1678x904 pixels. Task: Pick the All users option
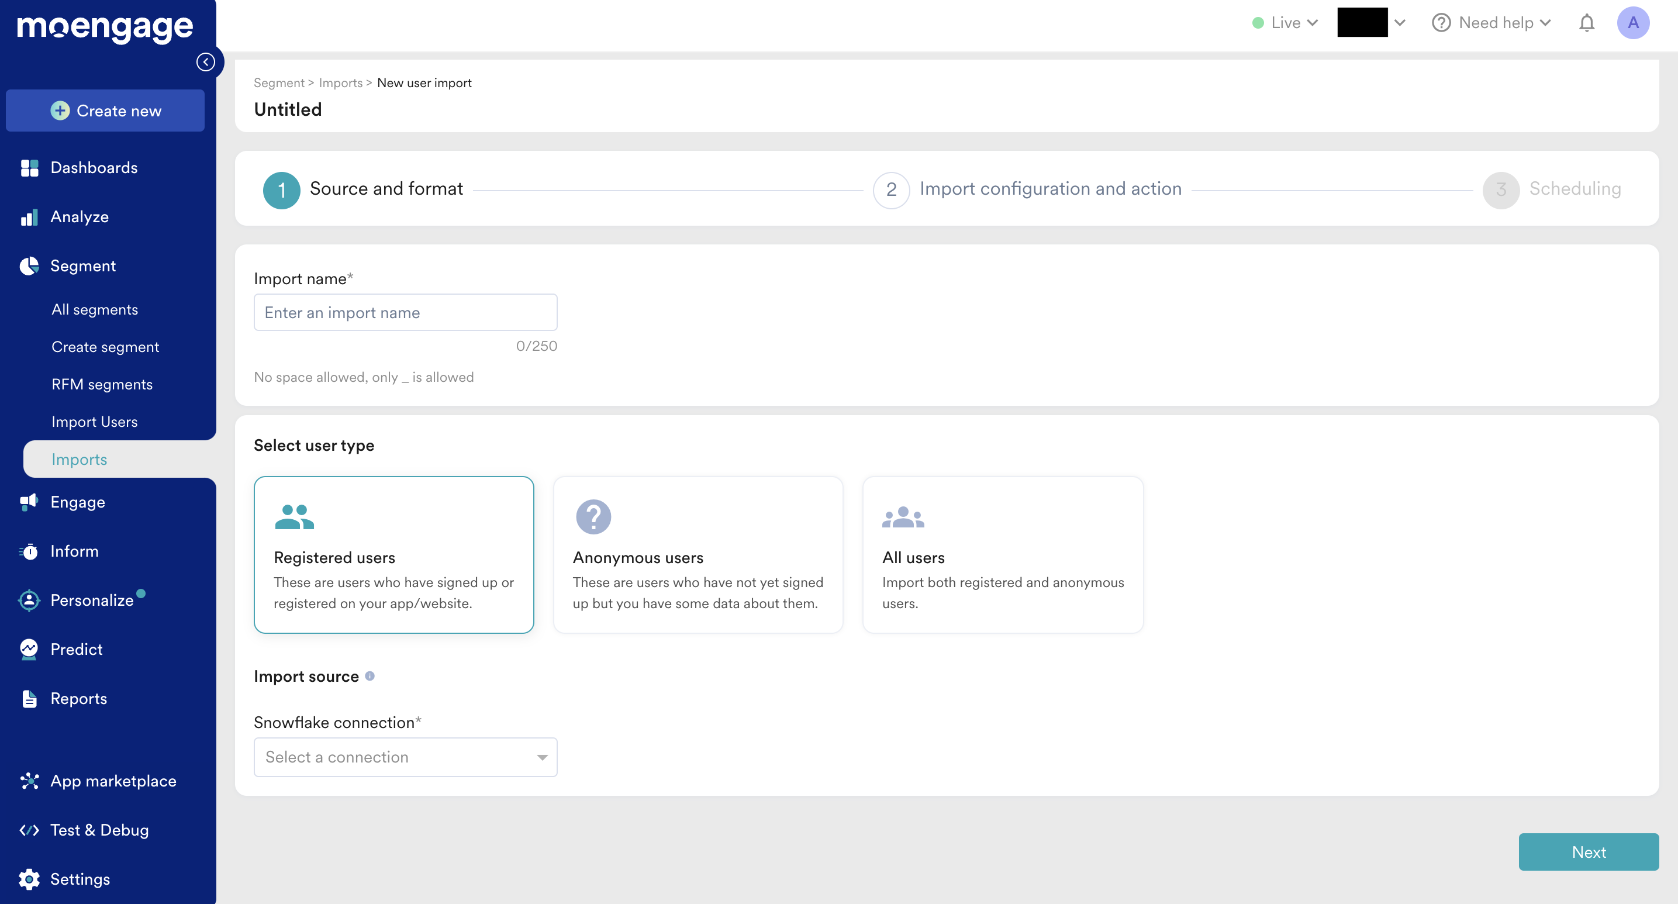pyautogui.click(x=1003, y=554)
